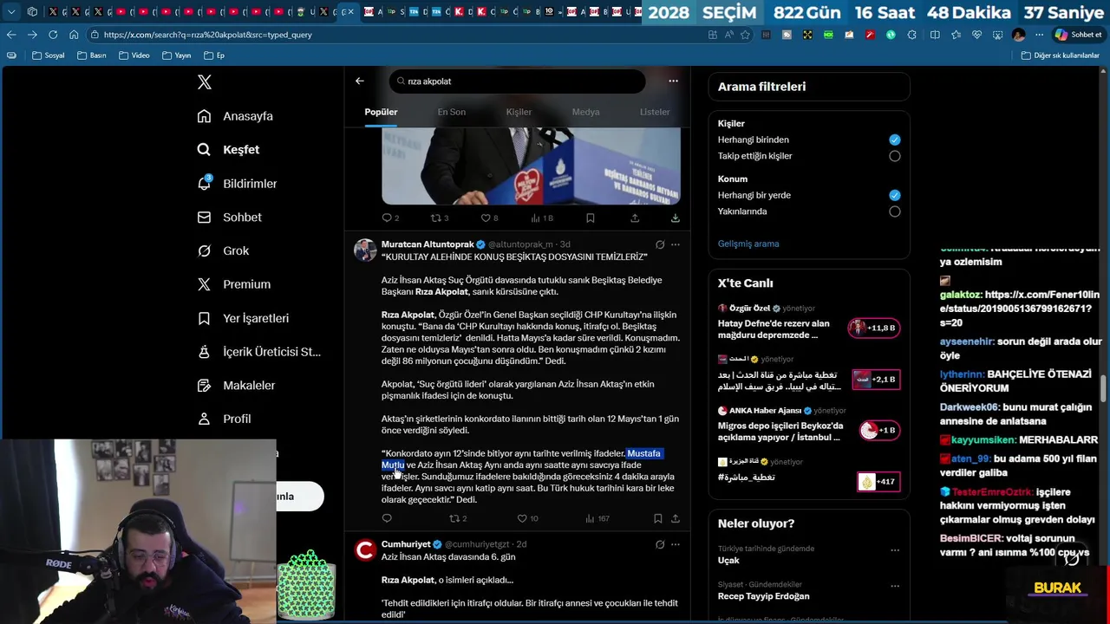This screenshot has width=1110, height=624.
Task: Like the top post with 8 likes
Action: click(x=489, y=218)
